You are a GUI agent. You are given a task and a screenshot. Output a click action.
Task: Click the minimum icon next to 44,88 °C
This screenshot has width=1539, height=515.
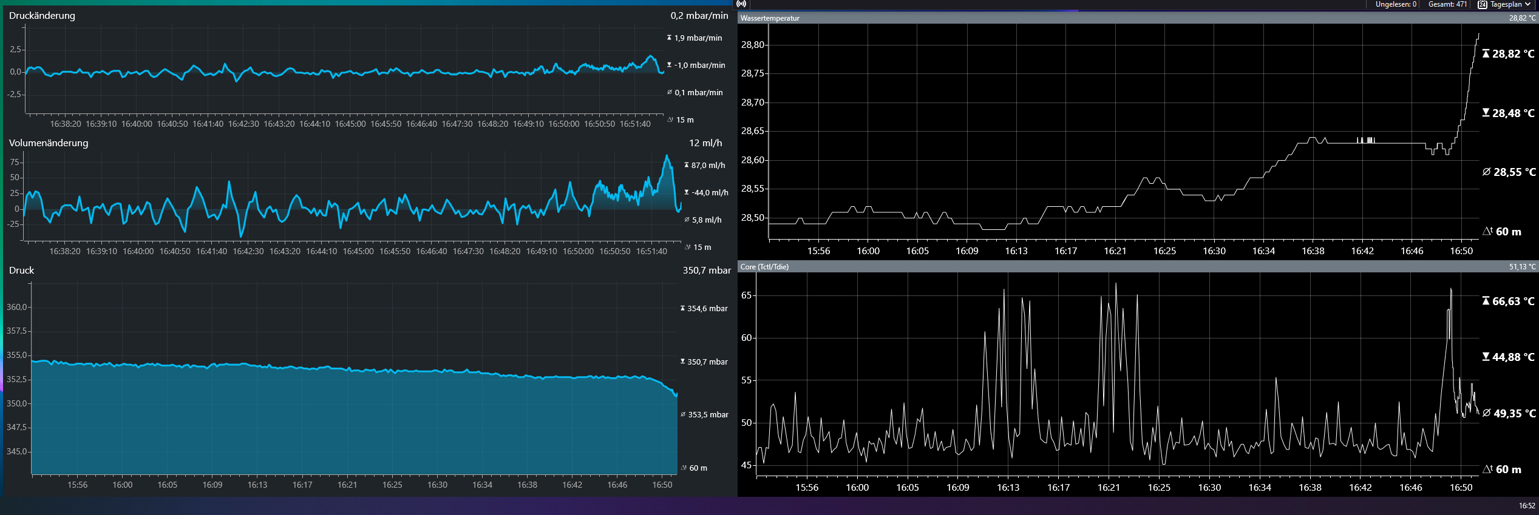1486,357
